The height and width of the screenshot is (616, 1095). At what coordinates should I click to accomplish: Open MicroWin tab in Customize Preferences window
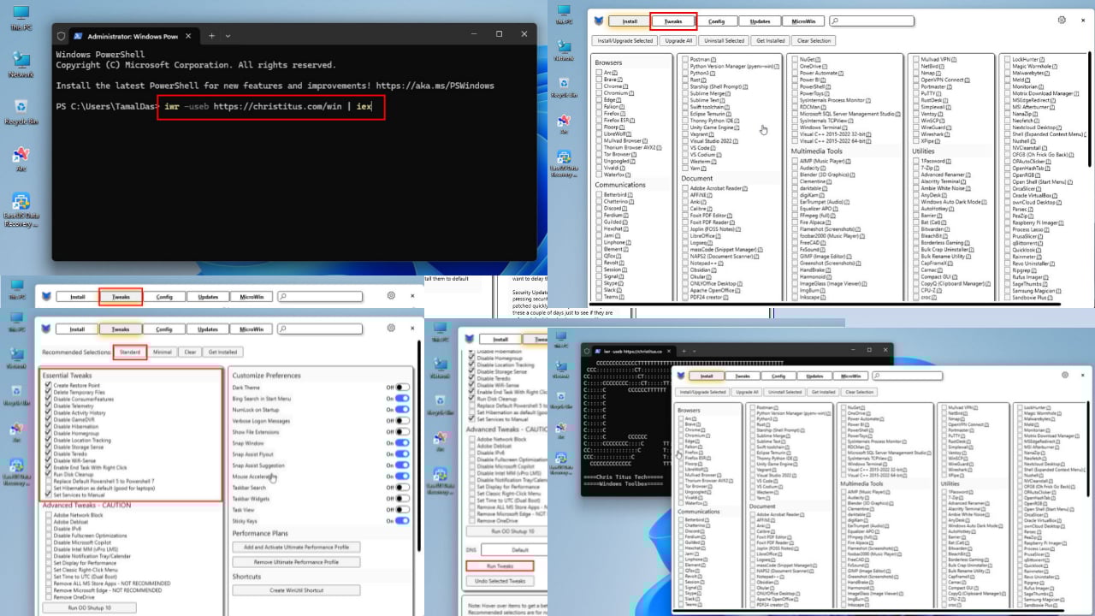252,329
